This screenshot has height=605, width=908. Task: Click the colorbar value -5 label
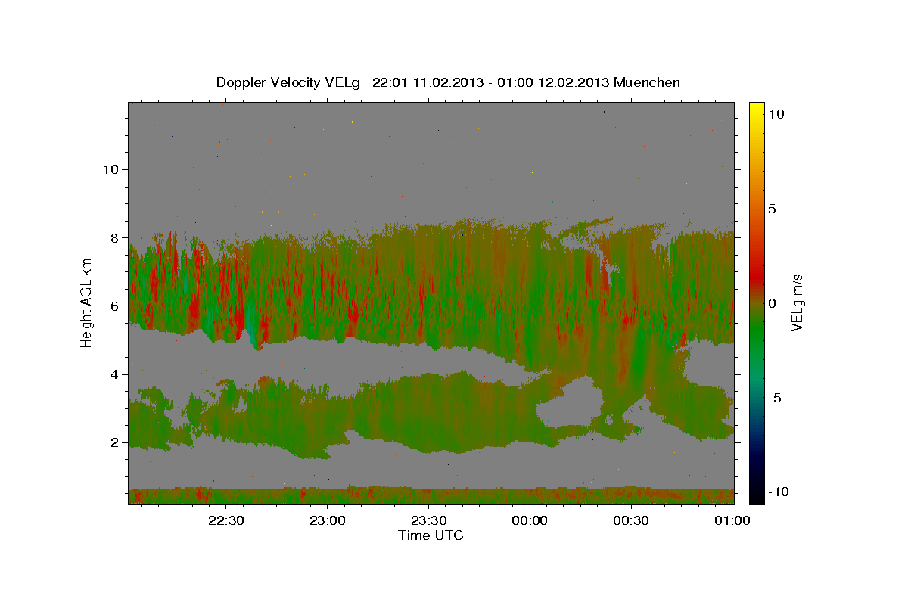click(x=775, y=398)
